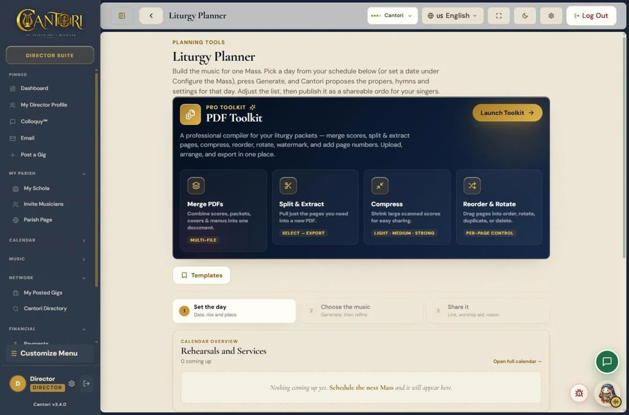629x415 pixels.
Task: Select the Reorder & Rotate shuffle icon
Action: tap(472, 185)
